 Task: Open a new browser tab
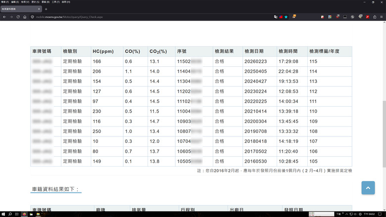[x=46, y=9]
